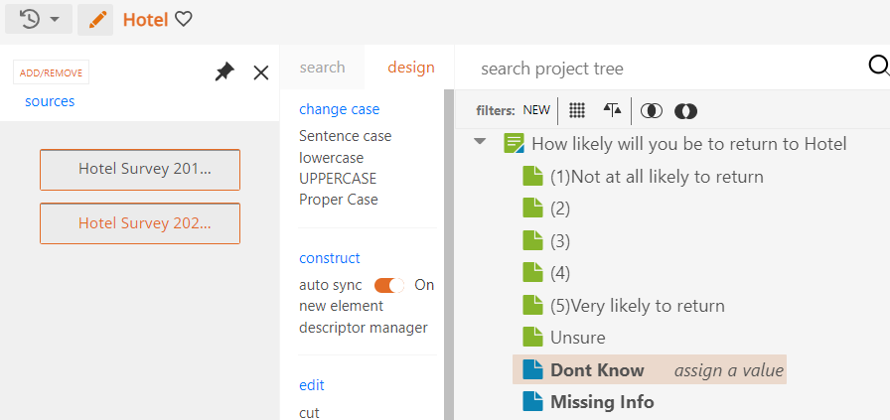Pin the sources panel
890x420 pixels.
pyautogui.click(x=224, y=72)
